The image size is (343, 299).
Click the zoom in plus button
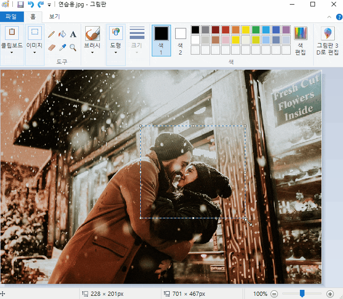(x=330, y=294)
